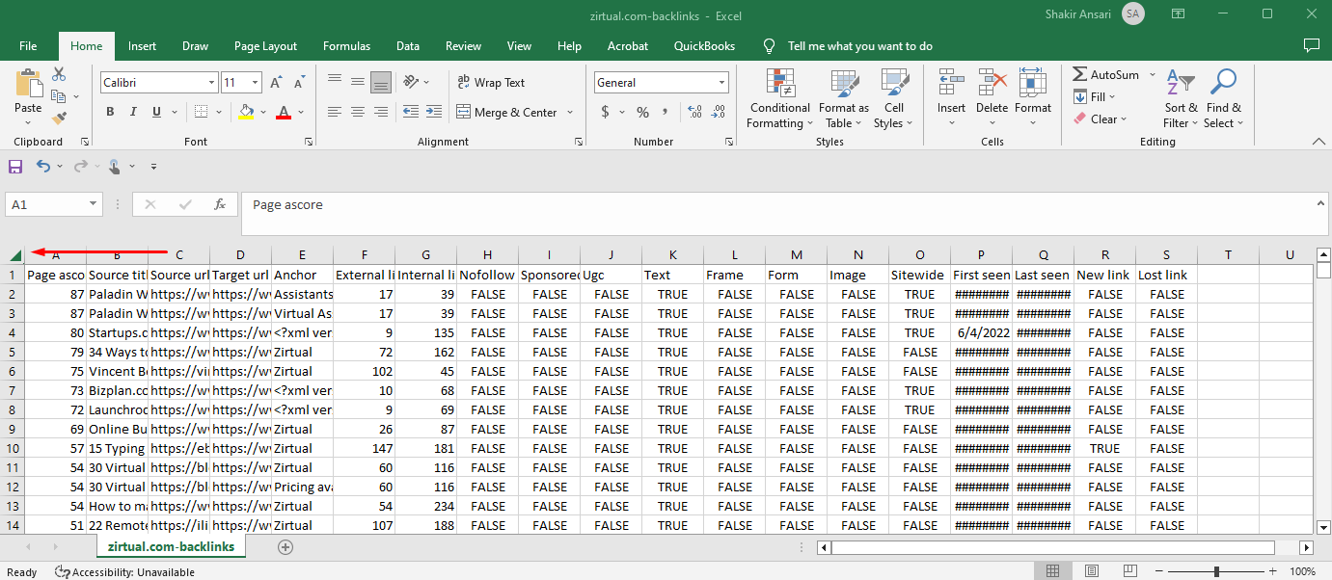
Task: Click Increase Decimal icon
Action: 693,112
